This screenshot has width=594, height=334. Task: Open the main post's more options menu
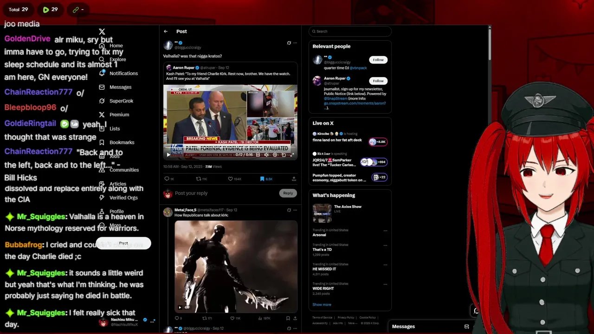tap(295, 43)
